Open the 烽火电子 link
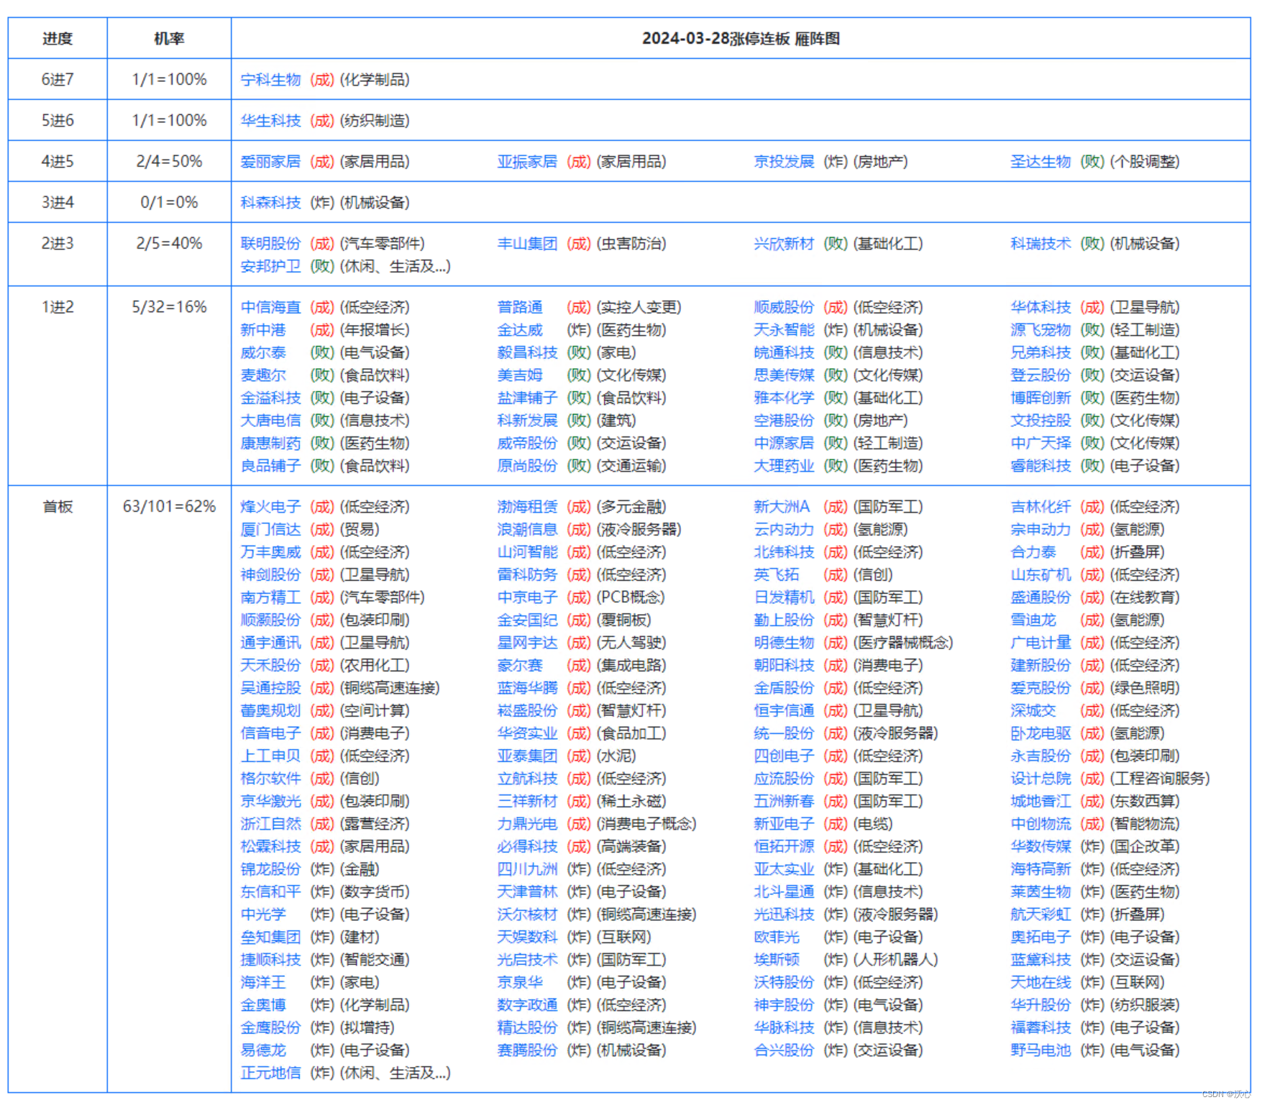 270,507
